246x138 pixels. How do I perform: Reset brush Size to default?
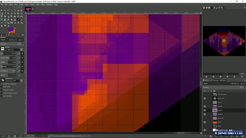point(19,53)
